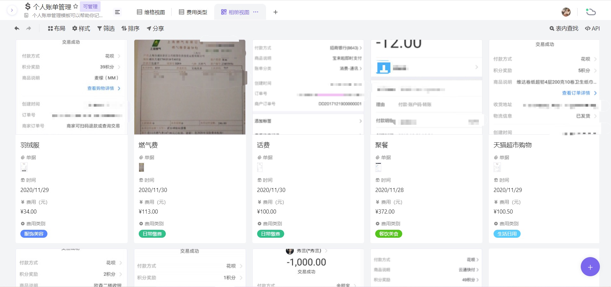611x287 pixels.
Task: Open 表内查找 search in table
Action: (x=564, y=28)
